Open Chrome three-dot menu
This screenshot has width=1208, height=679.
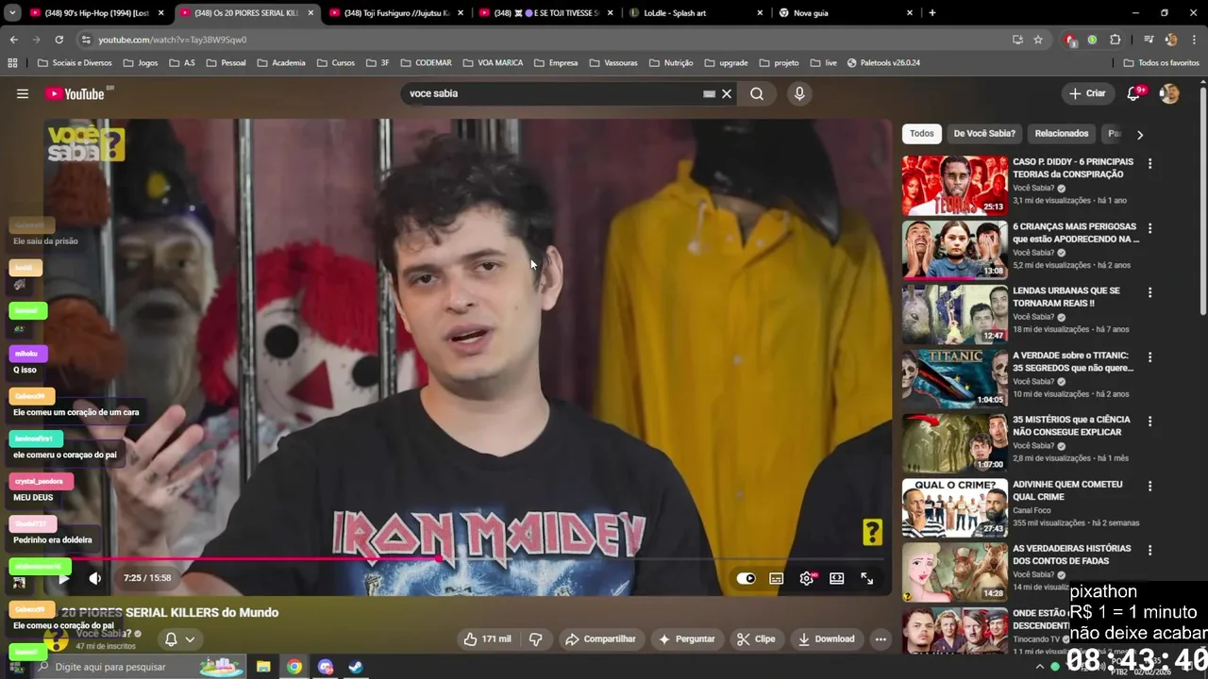click(1193, 40)
